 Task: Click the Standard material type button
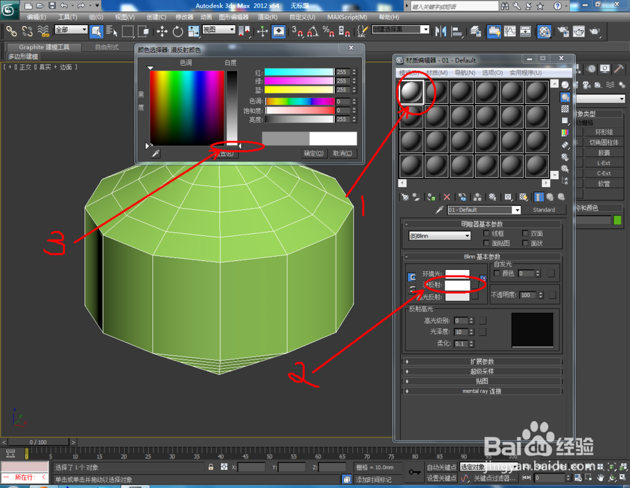click(544, 210)
